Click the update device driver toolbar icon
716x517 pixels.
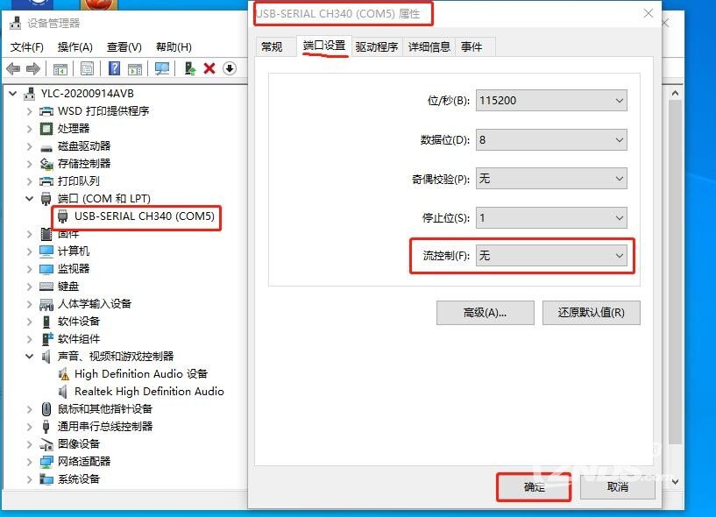tap(190, 68)
